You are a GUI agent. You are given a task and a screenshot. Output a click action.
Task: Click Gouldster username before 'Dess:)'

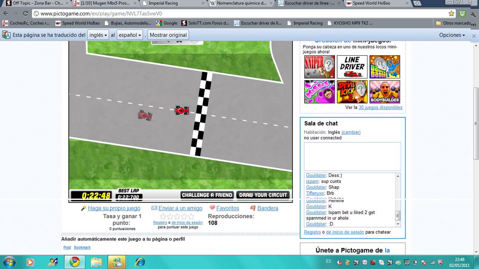point(316,175)
